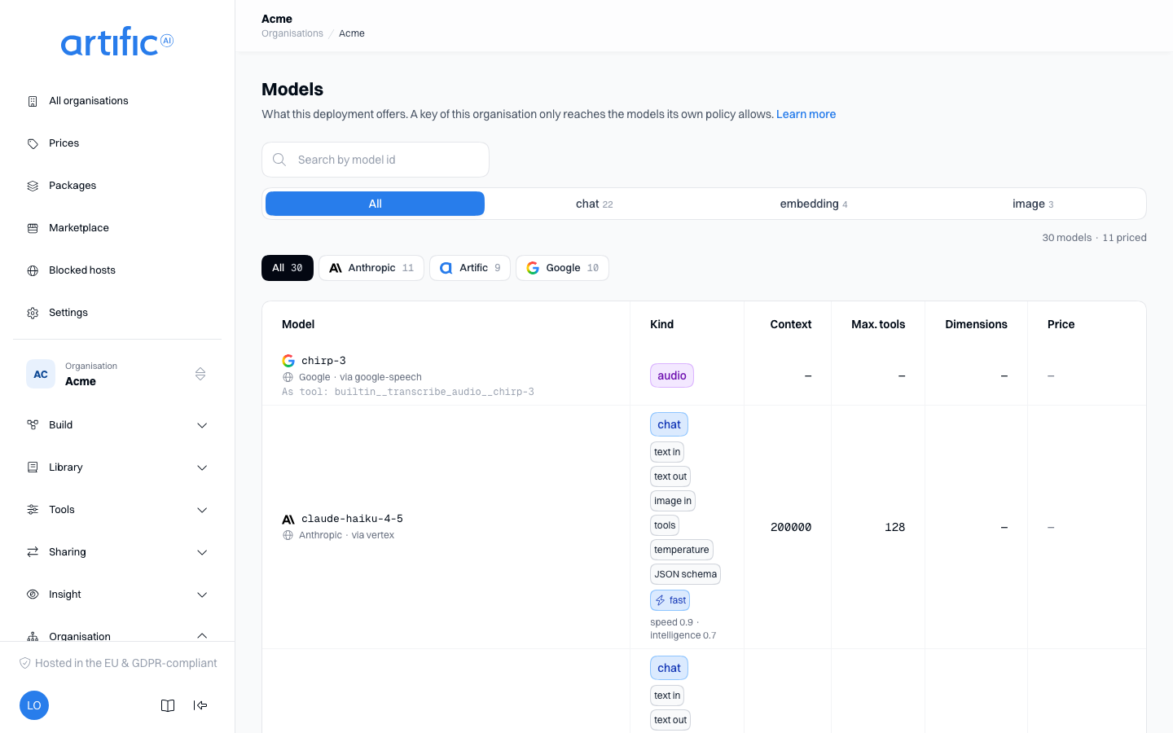
Task: Expand the Insight section chevron
Action: click(202, 595)
